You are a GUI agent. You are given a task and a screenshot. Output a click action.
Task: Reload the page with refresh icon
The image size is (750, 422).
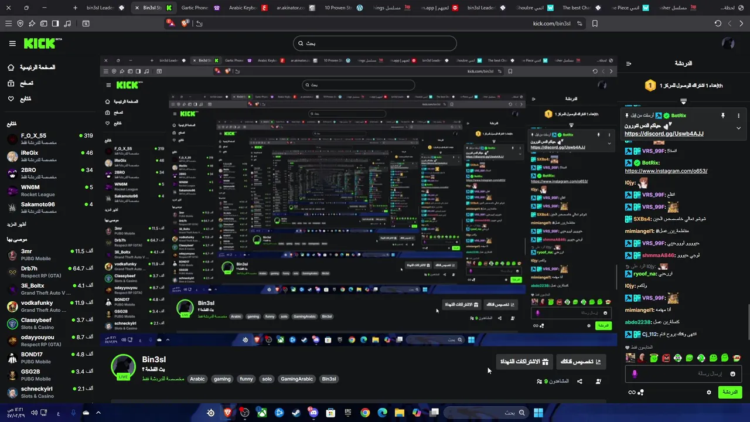pyautogui.click(x=718, y=23)
